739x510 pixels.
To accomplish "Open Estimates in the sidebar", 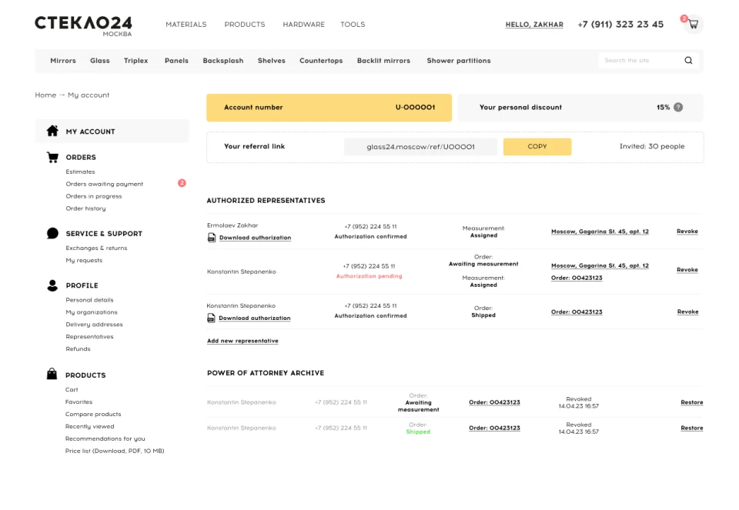I will click(x=80, y=172).
